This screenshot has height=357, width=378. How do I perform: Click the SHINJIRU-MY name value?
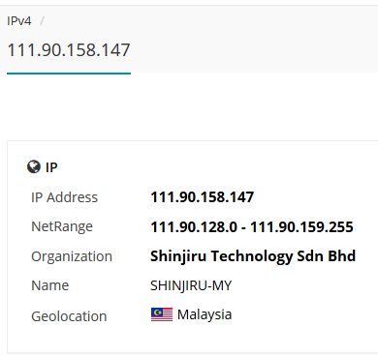click(191, 285)
